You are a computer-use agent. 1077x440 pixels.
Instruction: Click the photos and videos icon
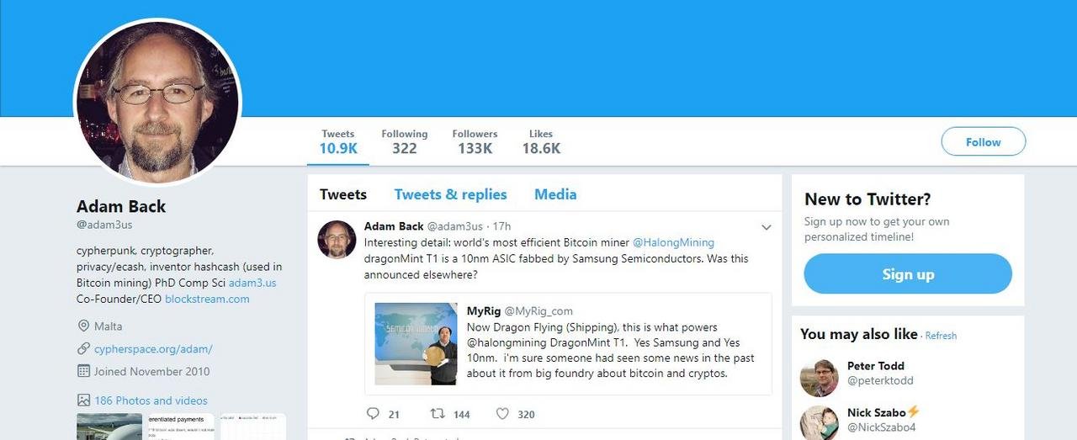[x=83, y=400]
